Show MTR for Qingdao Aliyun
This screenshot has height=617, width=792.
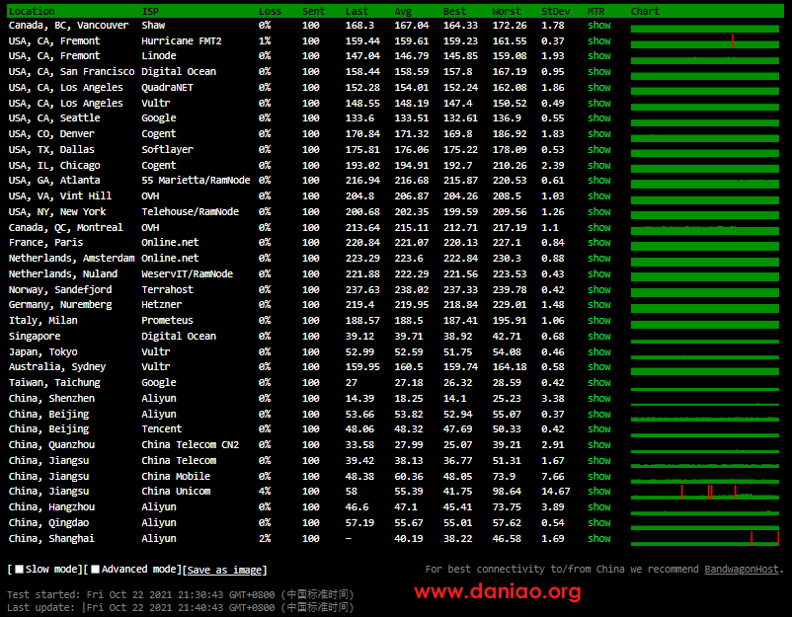tap(599, 522)
